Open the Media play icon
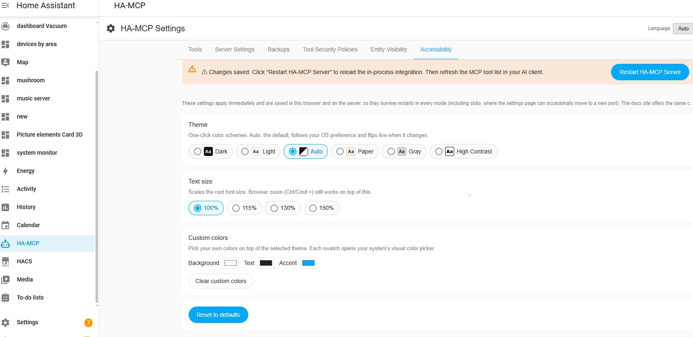This screenshot has width=693, height=337. click(5, 279)
